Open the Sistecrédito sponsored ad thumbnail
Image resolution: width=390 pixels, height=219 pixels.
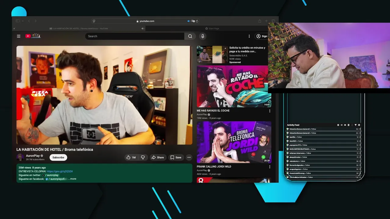(212, 54)
